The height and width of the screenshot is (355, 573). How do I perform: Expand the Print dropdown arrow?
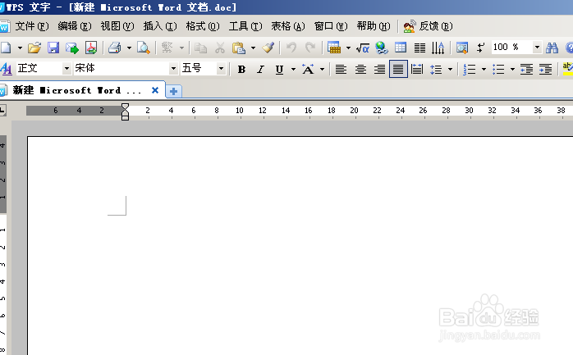pos(129,48)
